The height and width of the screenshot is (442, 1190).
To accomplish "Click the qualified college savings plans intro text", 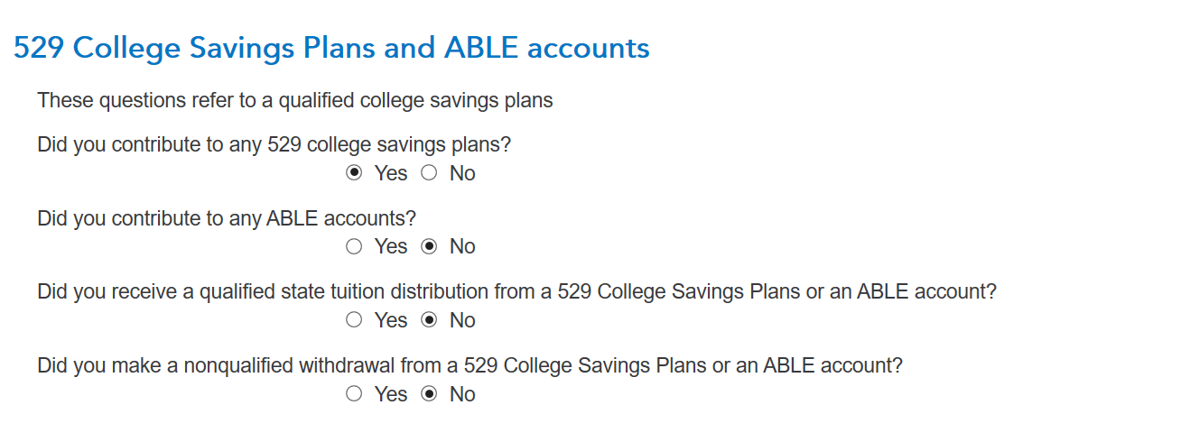I will pyautogui.click(x=295, y=100).
